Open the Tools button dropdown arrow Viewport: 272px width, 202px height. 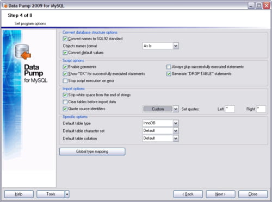[67, 194]
